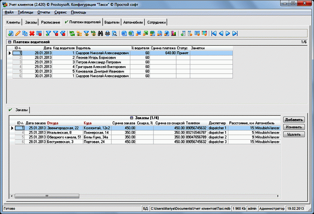
Task: Click the icon beside 'Платежи водителей' panel title
Action: 9,42
